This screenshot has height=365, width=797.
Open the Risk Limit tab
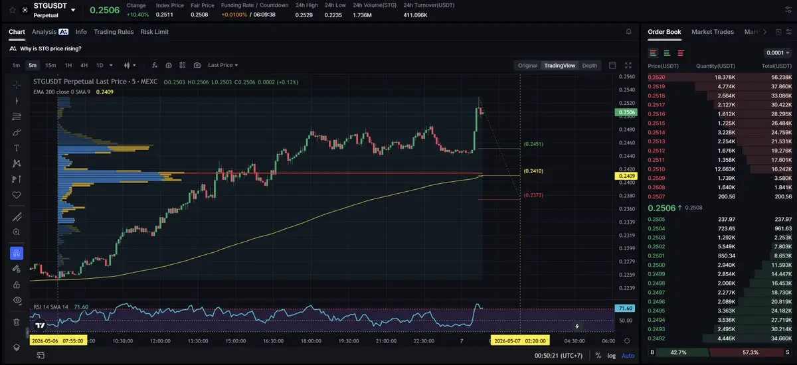coord(155,31)
